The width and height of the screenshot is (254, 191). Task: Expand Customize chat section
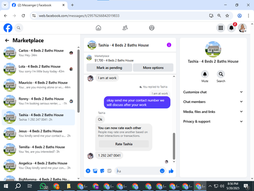213,92
